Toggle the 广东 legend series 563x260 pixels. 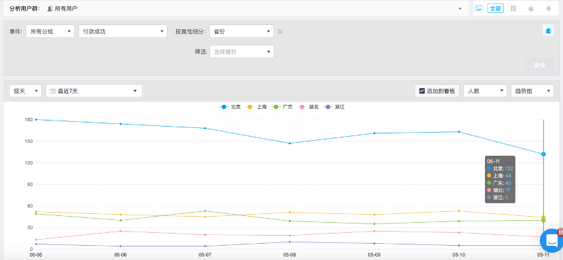(282, 106)
